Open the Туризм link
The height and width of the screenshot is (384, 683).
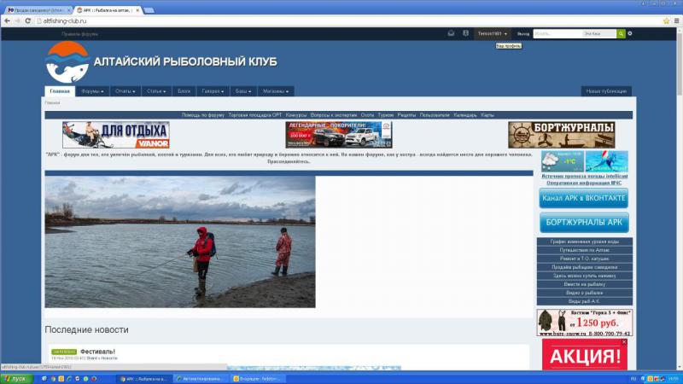click(x=386, y=115)
